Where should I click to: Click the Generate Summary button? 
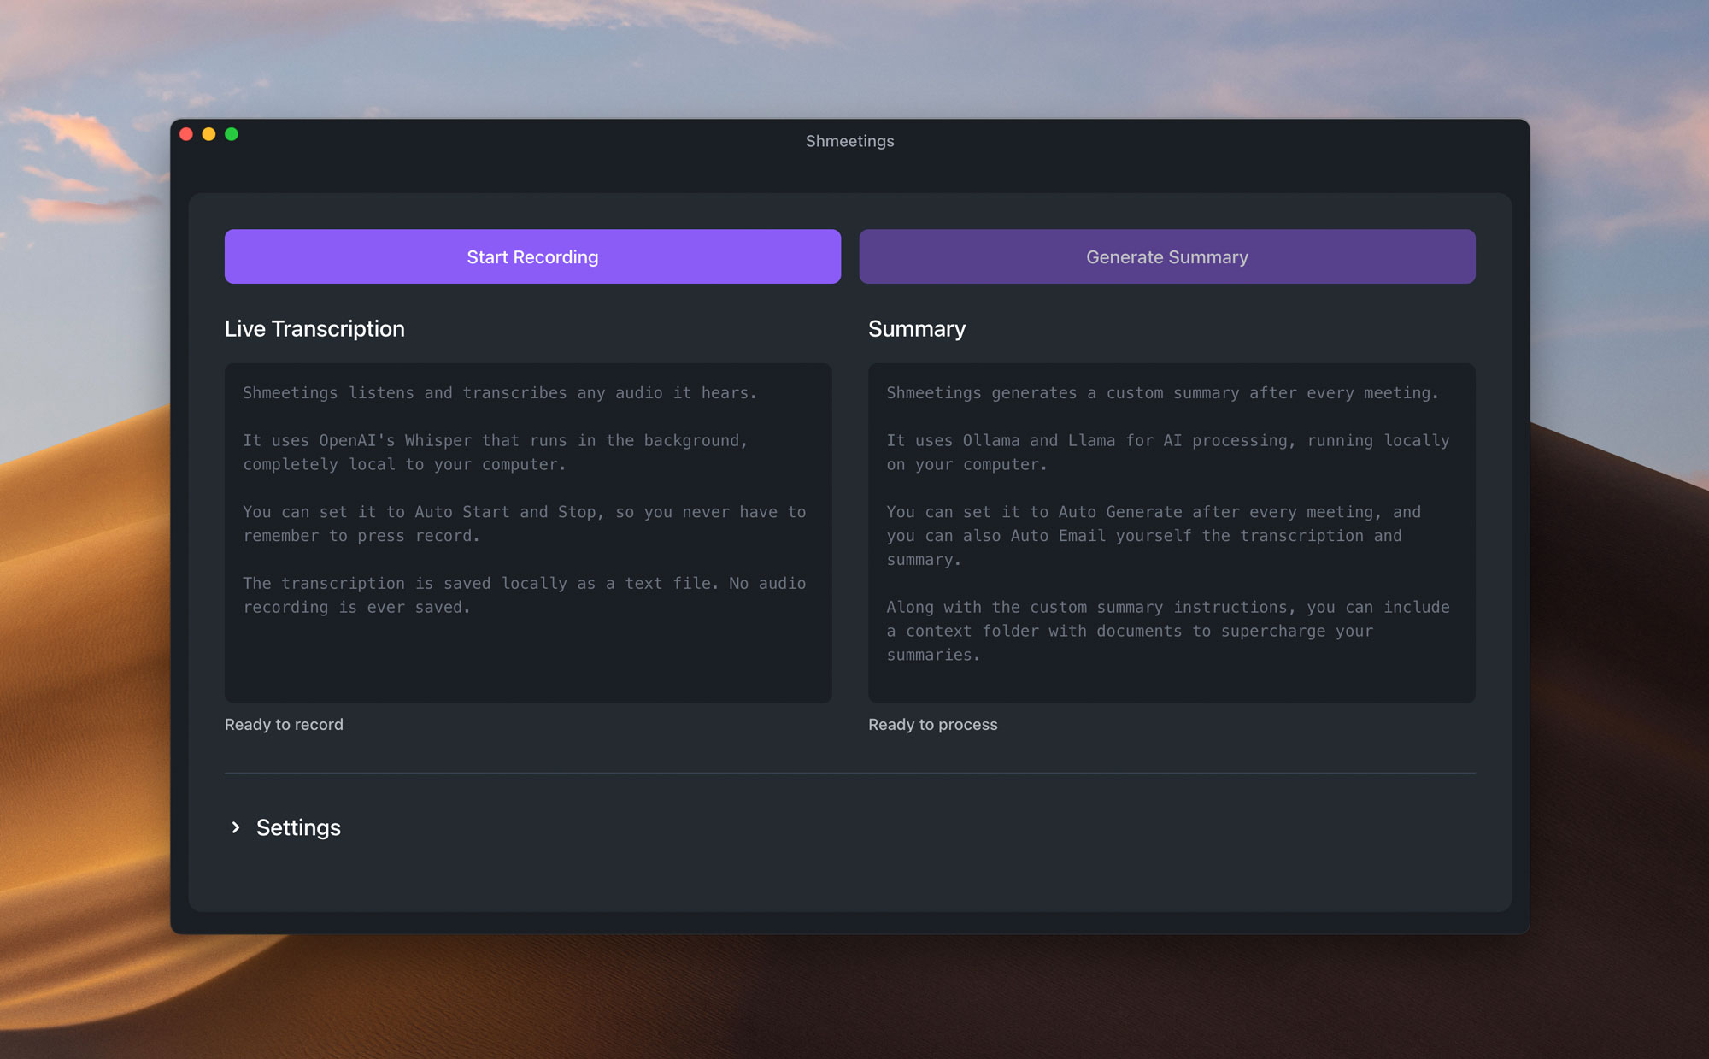pos(1167,256)
